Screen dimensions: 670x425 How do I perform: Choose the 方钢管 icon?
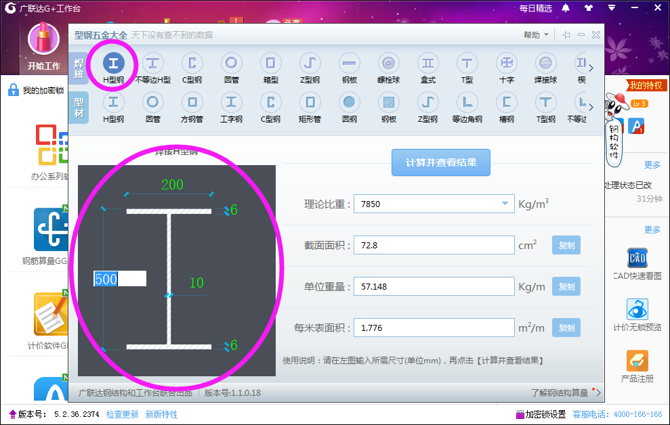click(192, 102)
